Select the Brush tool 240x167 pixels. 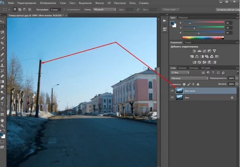[x=2, y=60]
